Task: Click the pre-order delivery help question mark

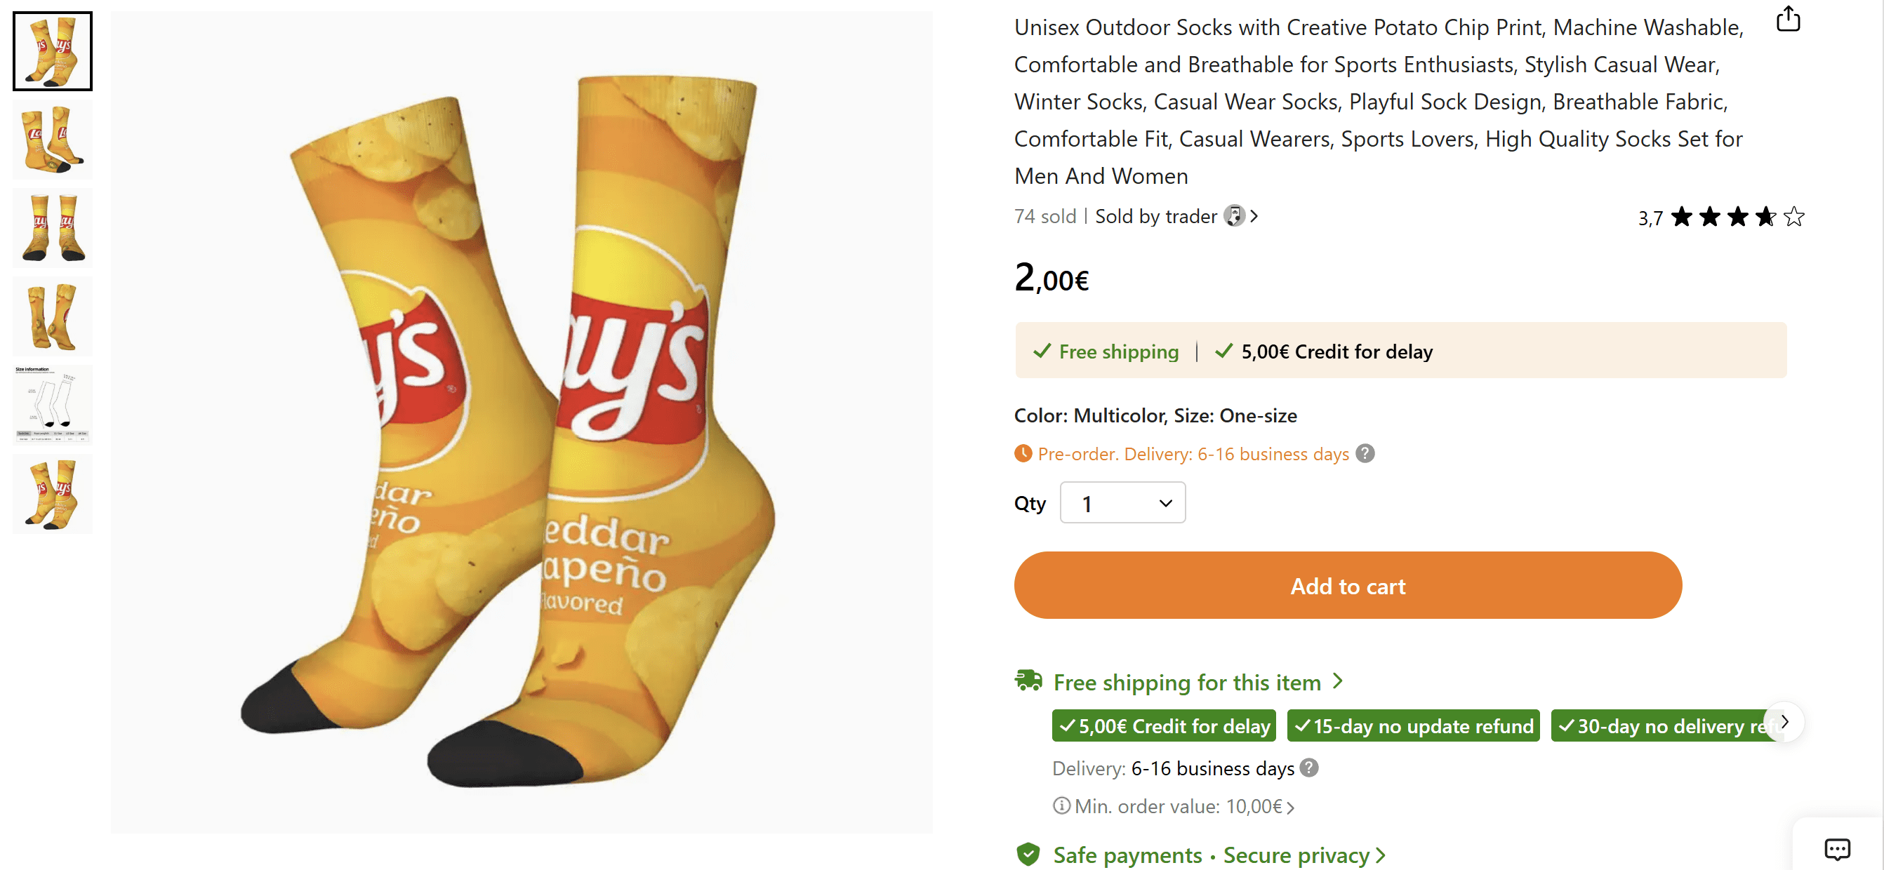Action: pos(1365,453)
